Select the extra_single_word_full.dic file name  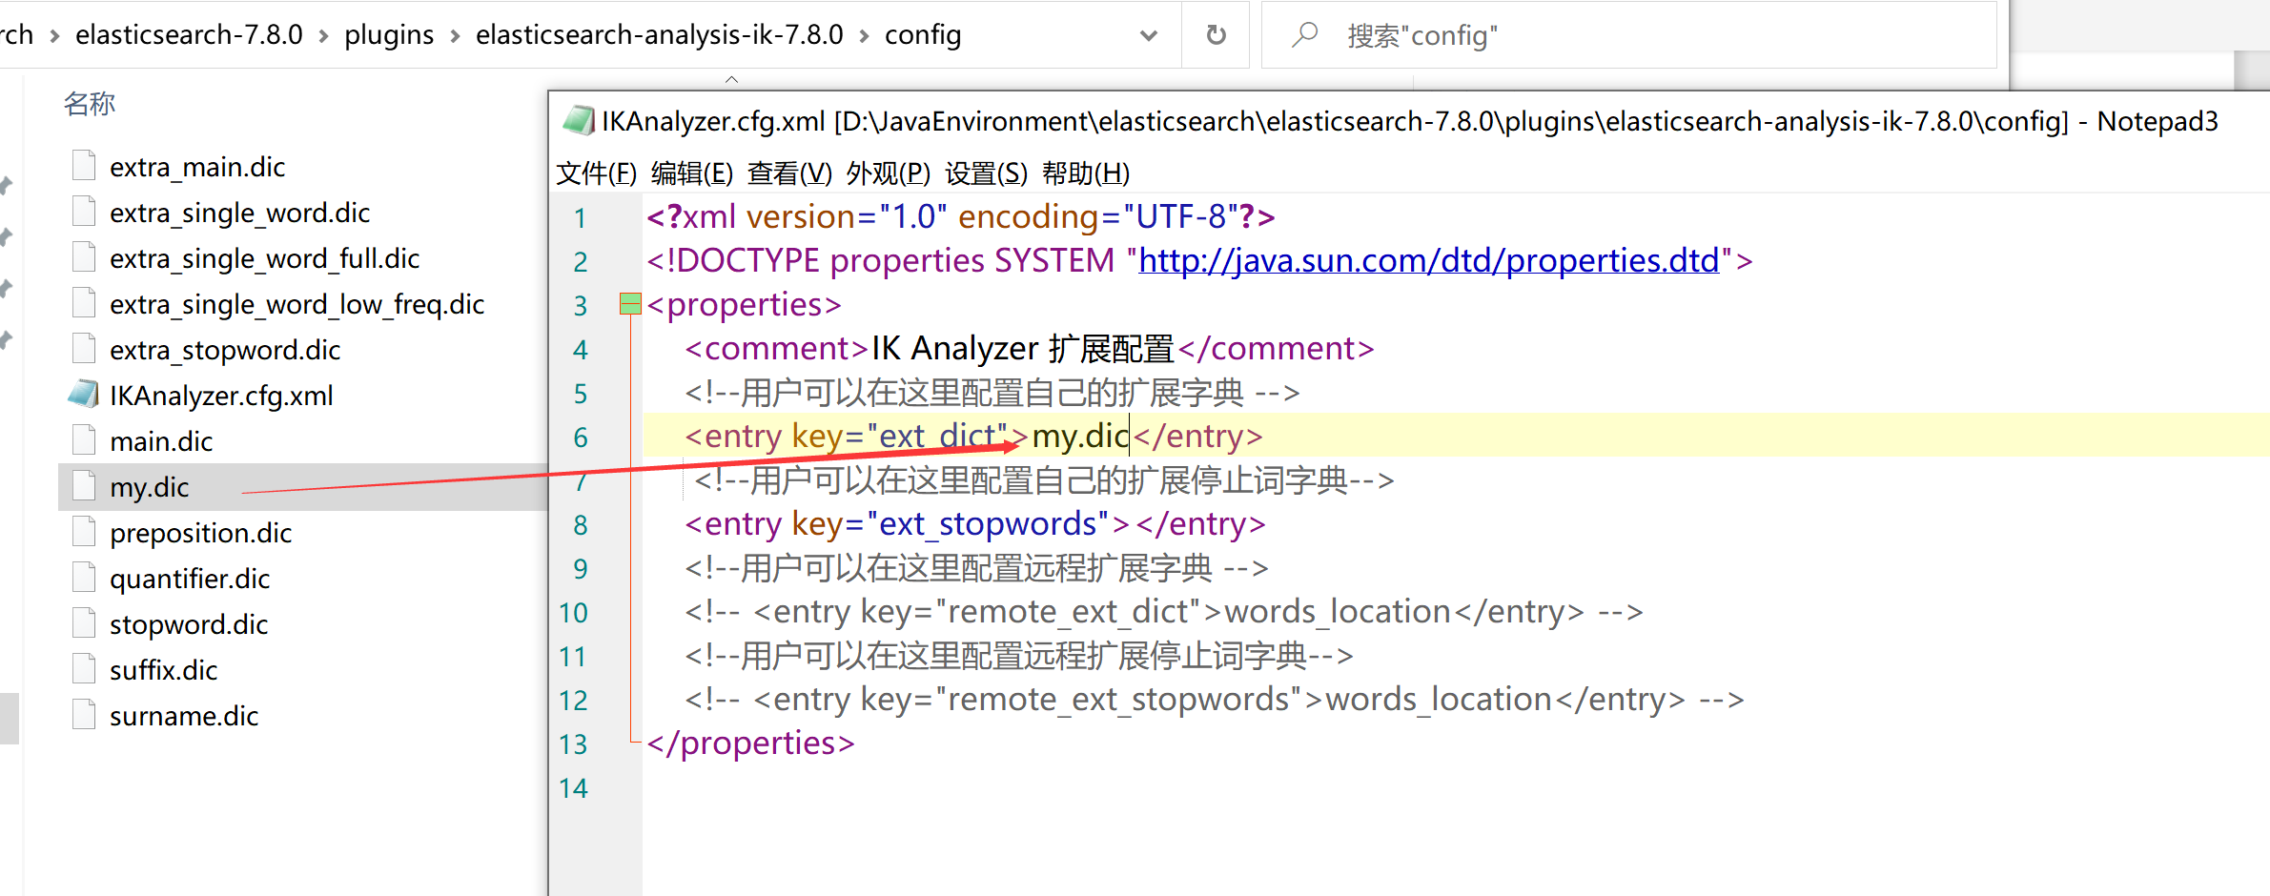pos(264,258)
